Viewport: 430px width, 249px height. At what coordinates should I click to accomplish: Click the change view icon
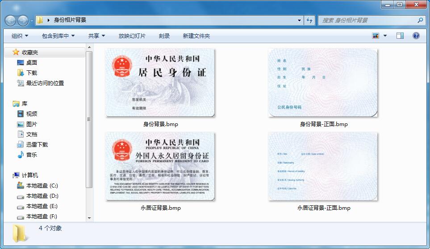pyautogui.click(x=376, y=36)
